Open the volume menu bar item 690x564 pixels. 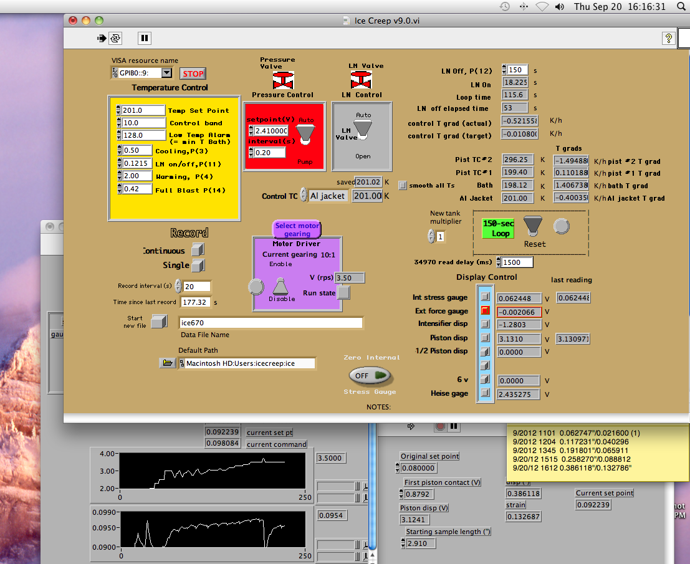coord(560,7)
